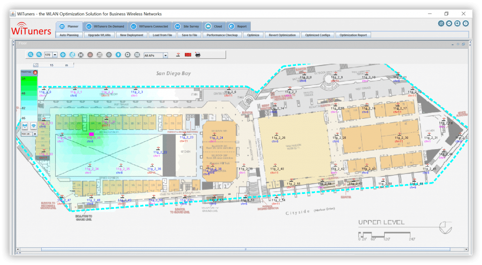The height and width of the screenshot is (265, 482).
Task: Switch to the Planner tab
Action: (69, 27)
